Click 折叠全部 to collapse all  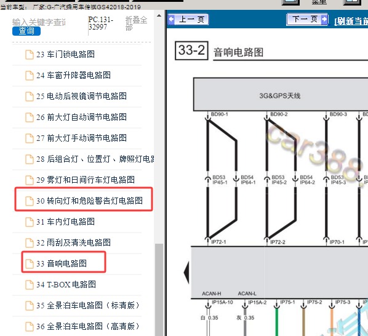point(136,23)
